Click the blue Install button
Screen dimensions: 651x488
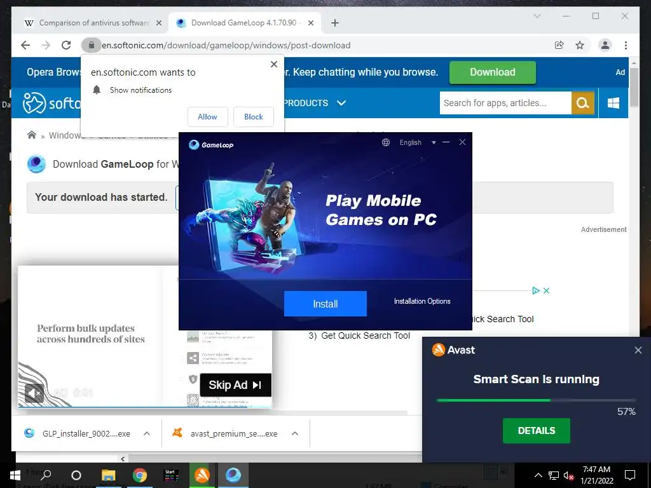pyautogui.click(x=325, y=304)
